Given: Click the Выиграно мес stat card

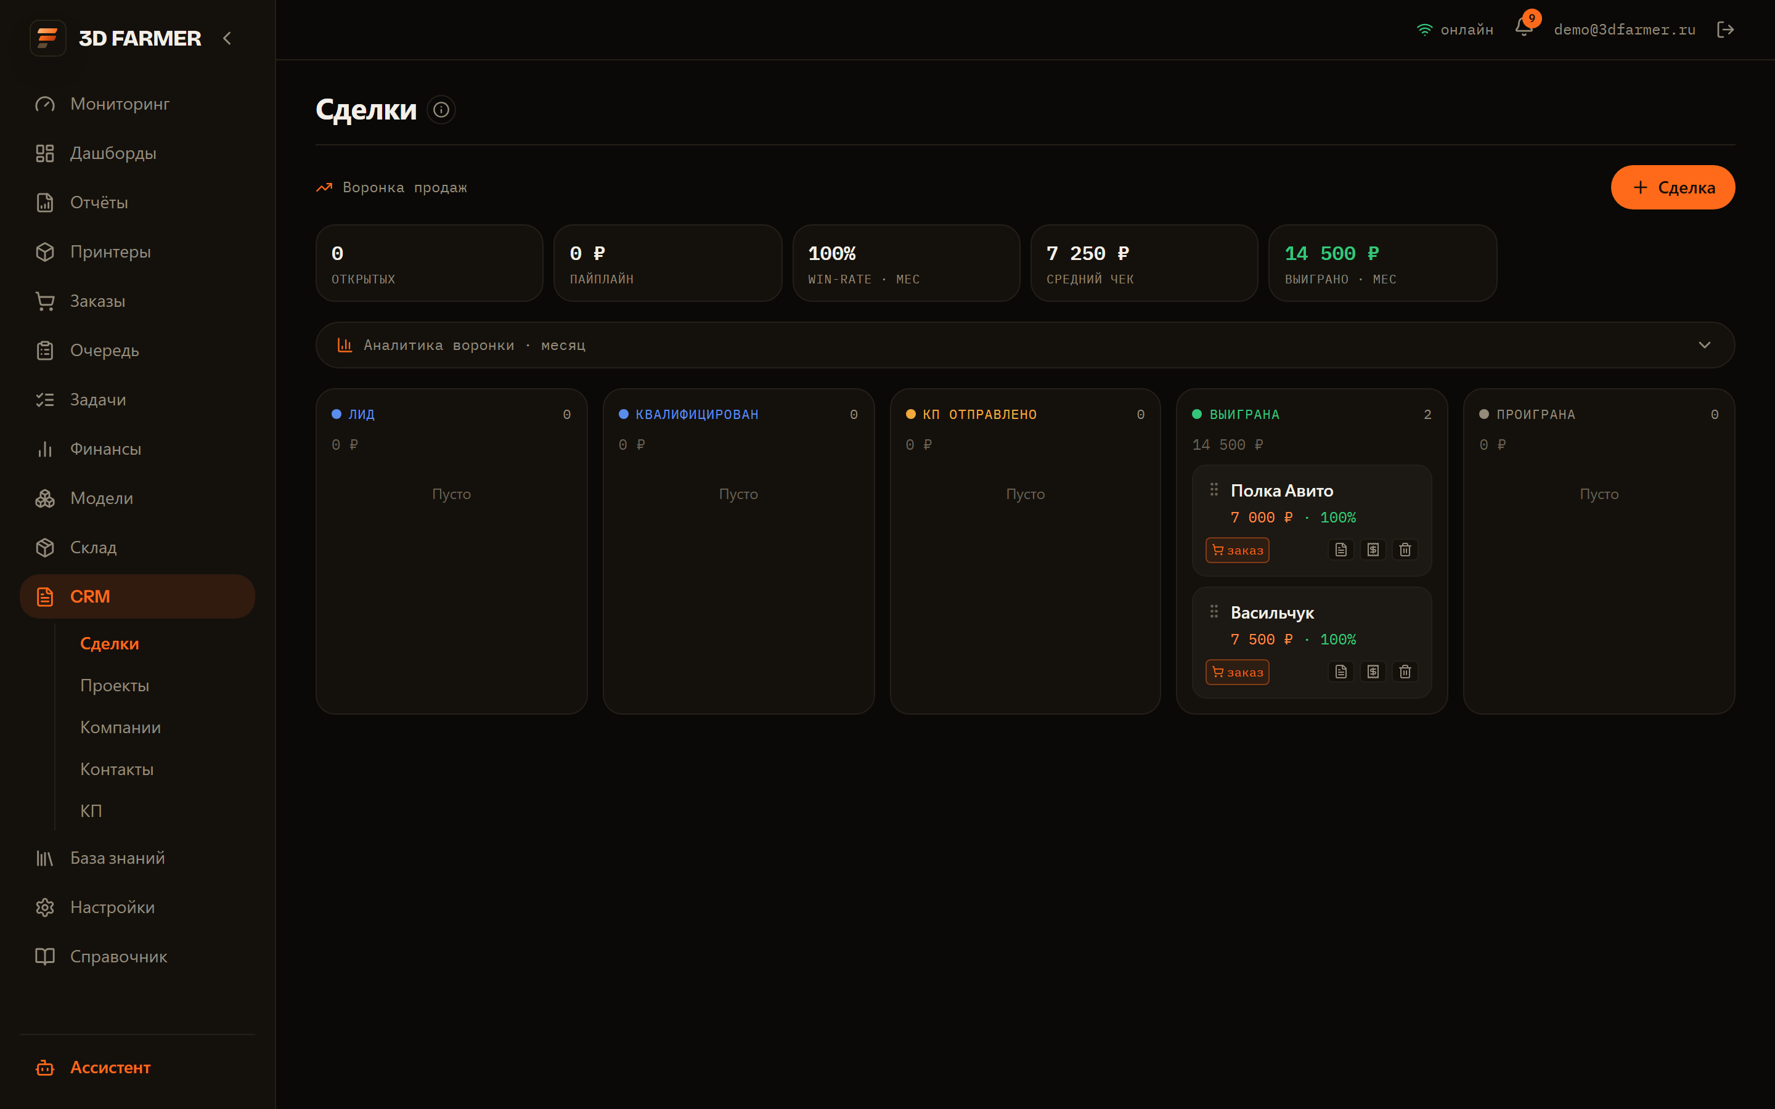Looking at the screenshot, I should 1382,263.
